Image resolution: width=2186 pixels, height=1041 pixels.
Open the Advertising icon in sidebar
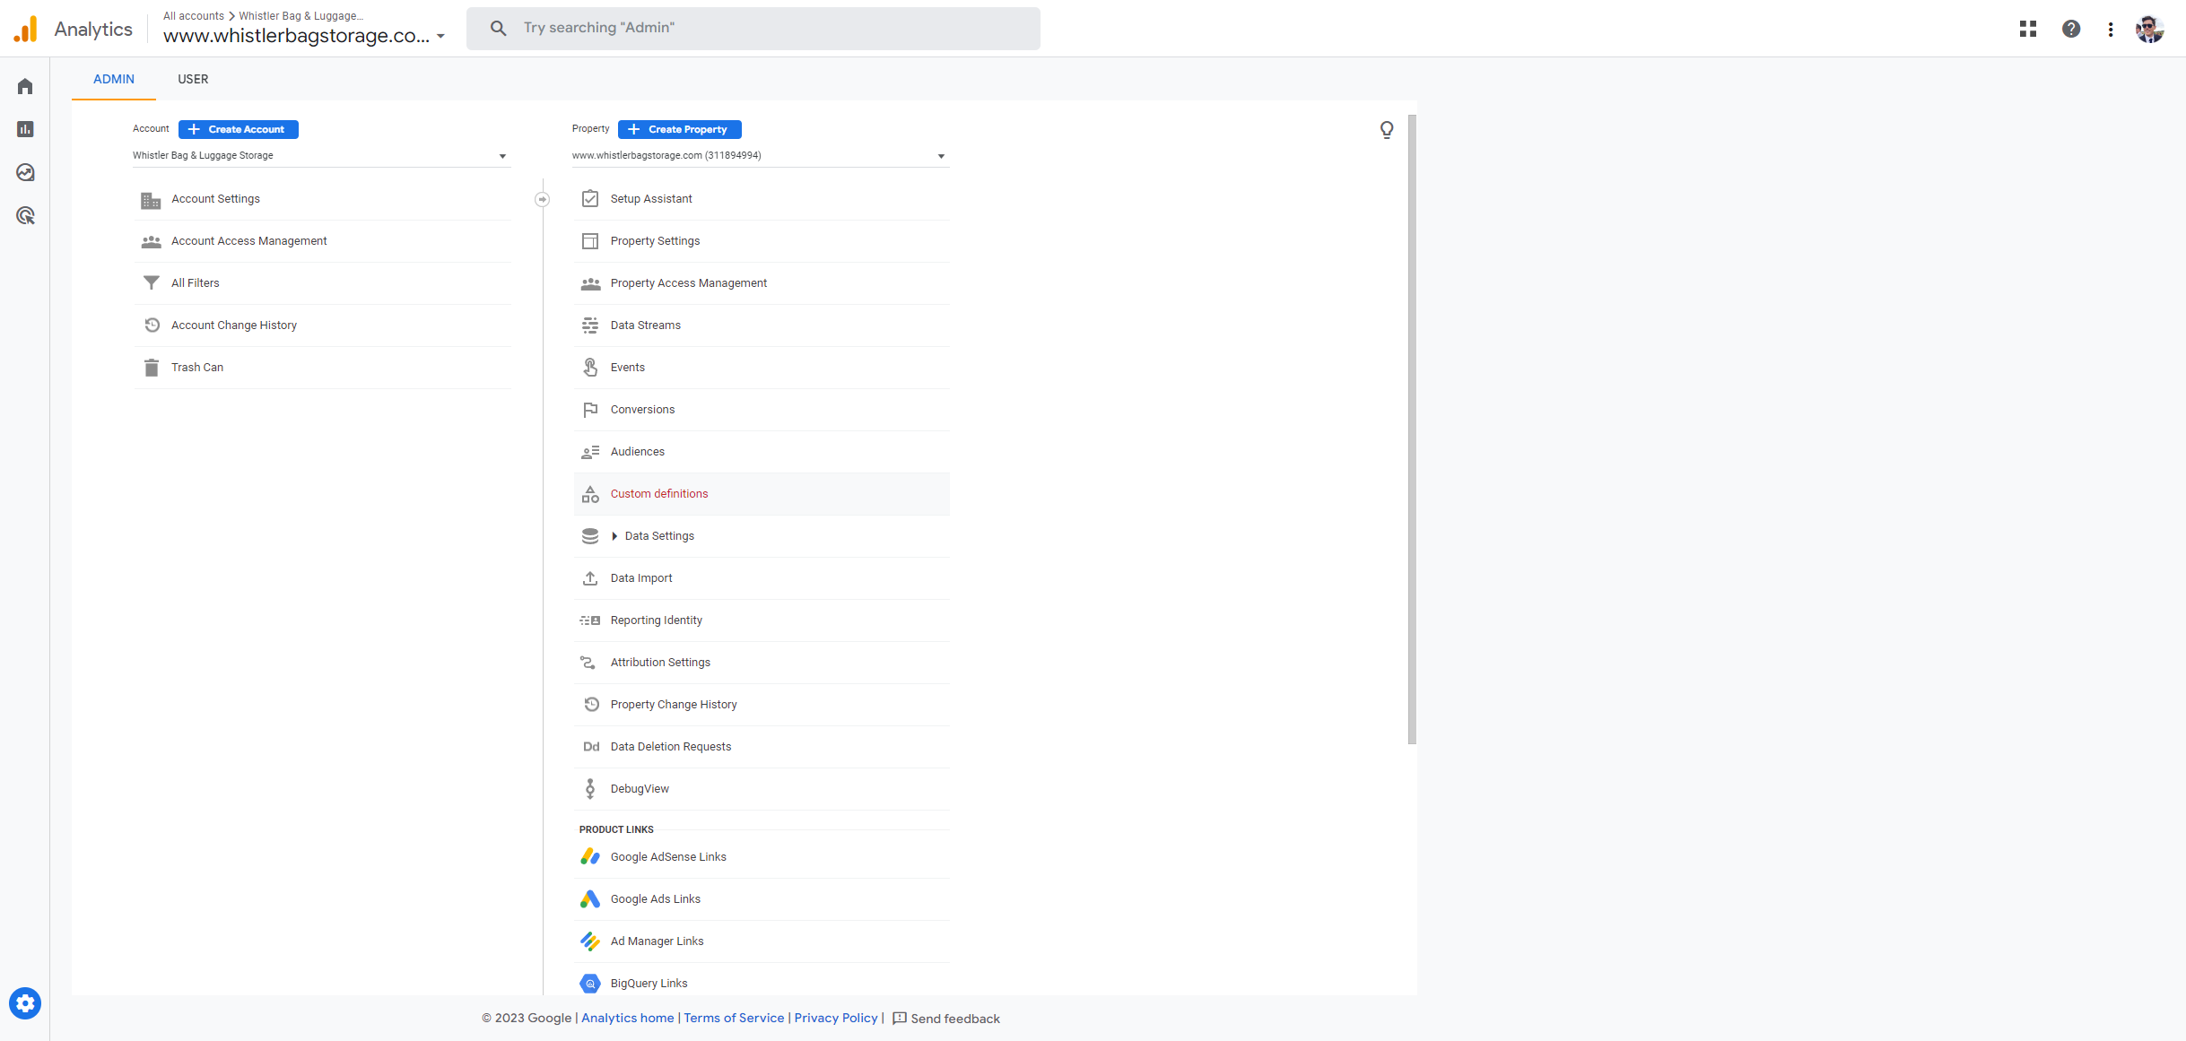pos(25,215)
